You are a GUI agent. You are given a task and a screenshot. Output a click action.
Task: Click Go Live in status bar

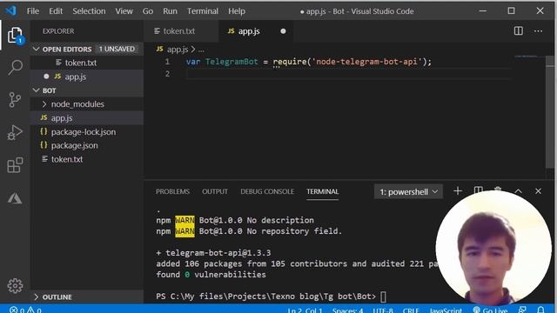tap(490, 310)
